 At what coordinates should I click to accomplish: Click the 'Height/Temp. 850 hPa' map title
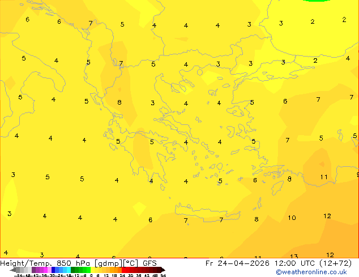pyautogui.click(x=45, y=263)
